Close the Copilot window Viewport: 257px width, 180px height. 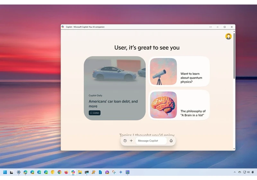coord(232,27)
